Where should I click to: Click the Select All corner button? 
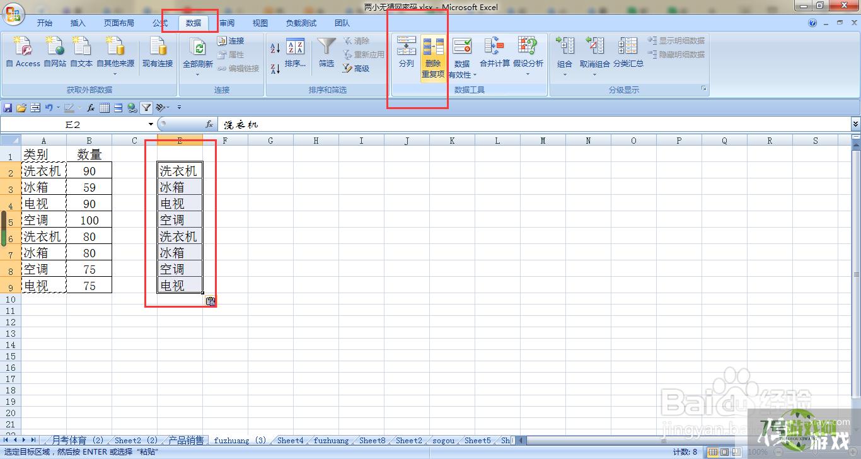(10, 141)
